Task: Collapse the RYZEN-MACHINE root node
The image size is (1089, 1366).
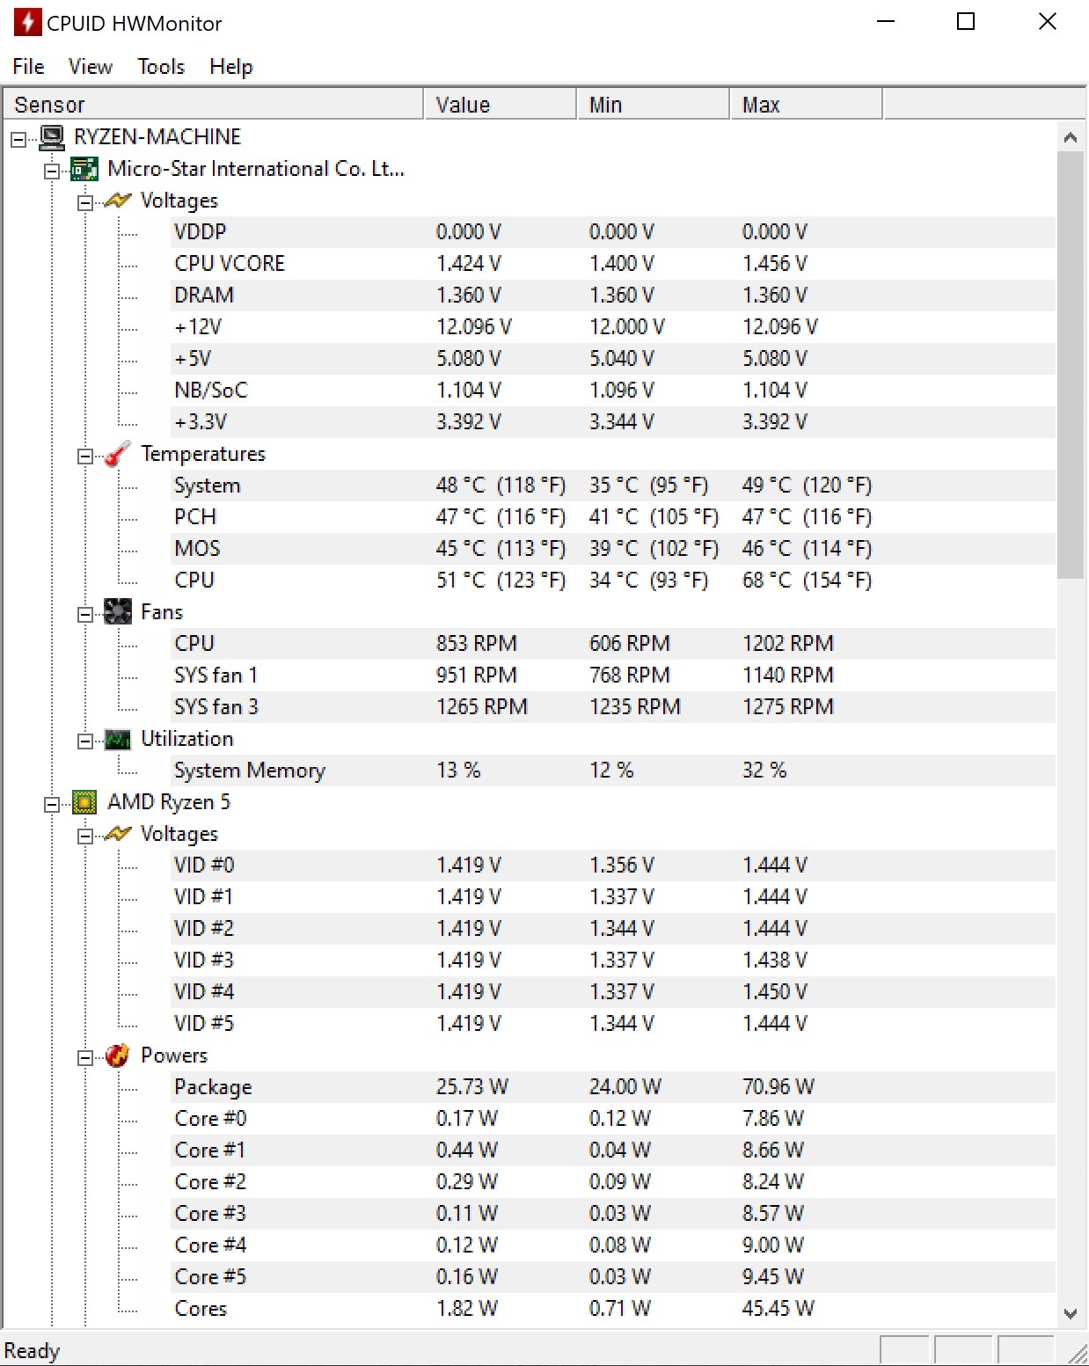Action: [18, 139]
